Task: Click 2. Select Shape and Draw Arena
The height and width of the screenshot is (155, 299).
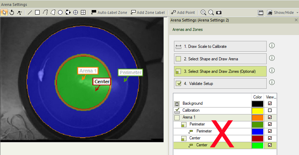Action: click(x=220, y=59)
